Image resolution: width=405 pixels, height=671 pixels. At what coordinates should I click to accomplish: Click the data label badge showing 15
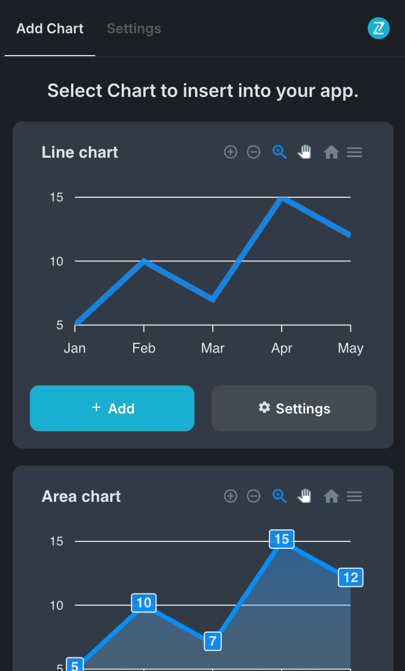click(x=281, y=539)
